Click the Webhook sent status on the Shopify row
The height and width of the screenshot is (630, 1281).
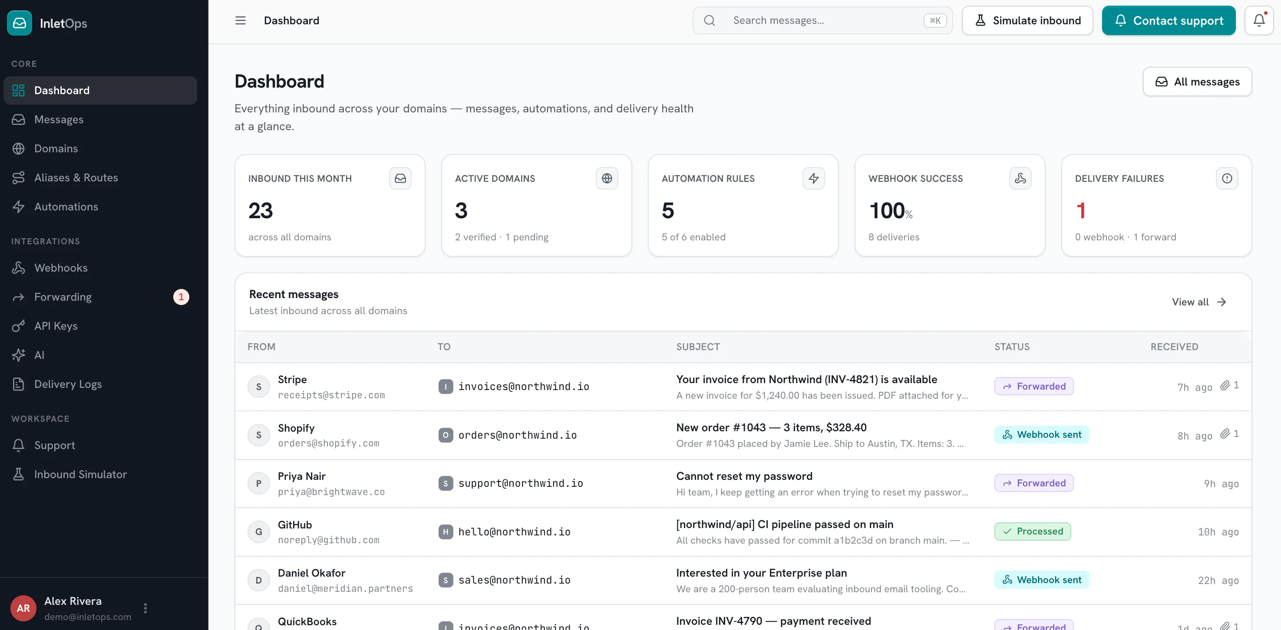pos(1041,434)
